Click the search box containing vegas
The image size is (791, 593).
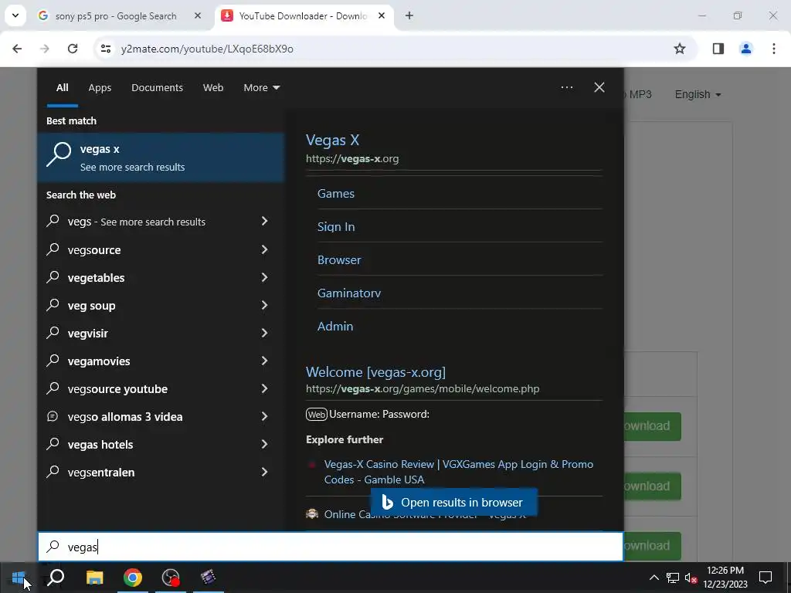click(x=331, y=547)
